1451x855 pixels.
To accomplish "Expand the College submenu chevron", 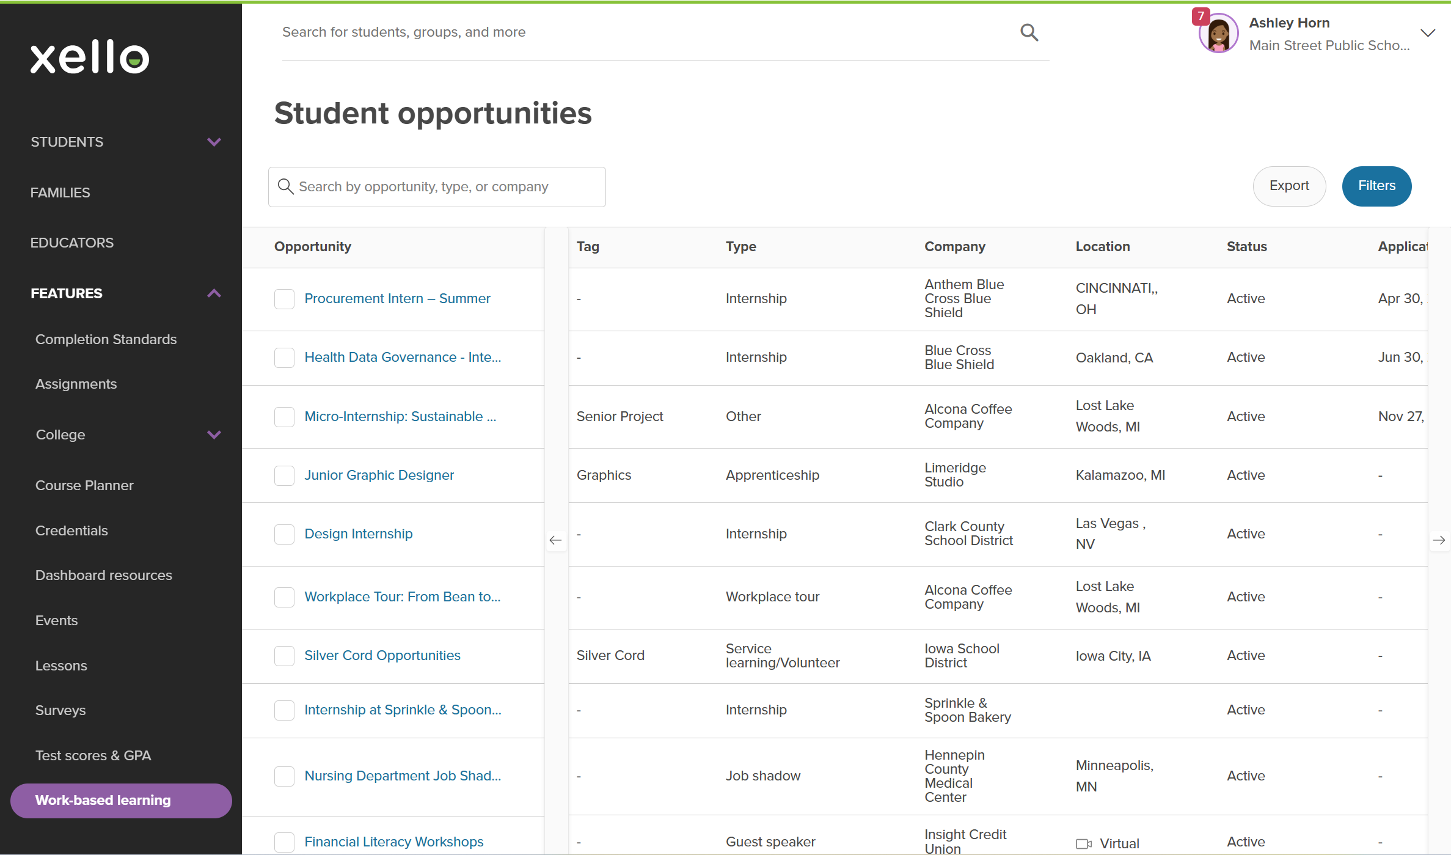I will (x=214, y=435).
